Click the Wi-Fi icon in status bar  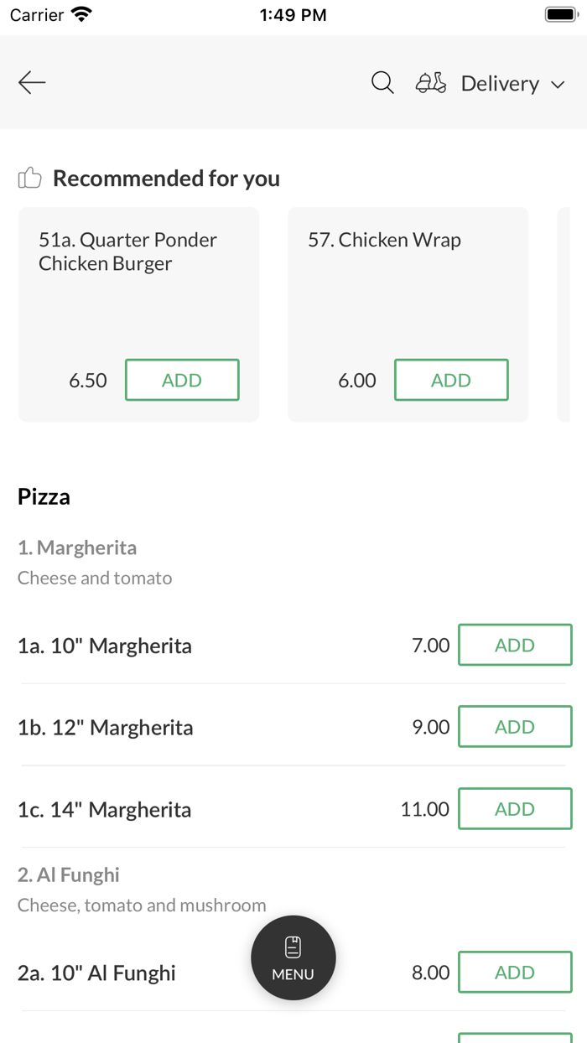point(81,13)
